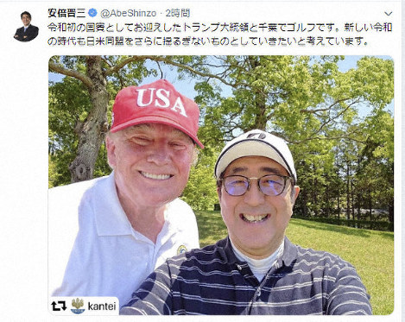The height and width of the screenshot is (322, 405).
Task: Click the white golf cap in photo
Action: (256, 155)
